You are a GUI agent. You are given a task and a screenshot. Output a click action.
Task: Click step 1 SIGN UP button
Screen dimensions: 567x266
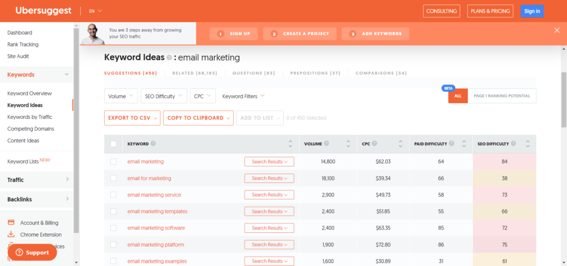[234, 34]
